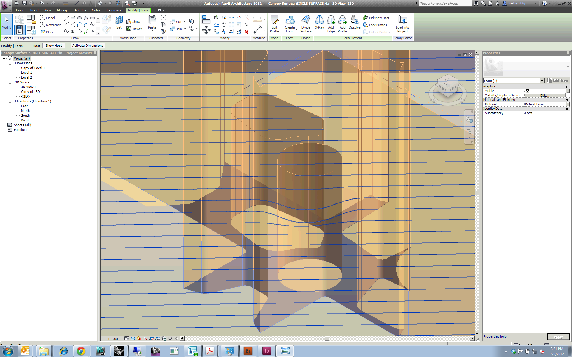Select the Line draw tool
The height and width of the screenshot is (357, 572).
tap(66, 18)
